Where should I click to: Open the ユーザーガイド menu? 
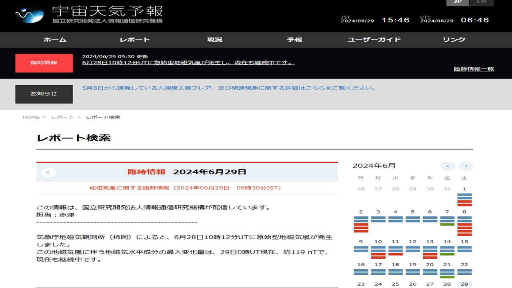(374, 40)
